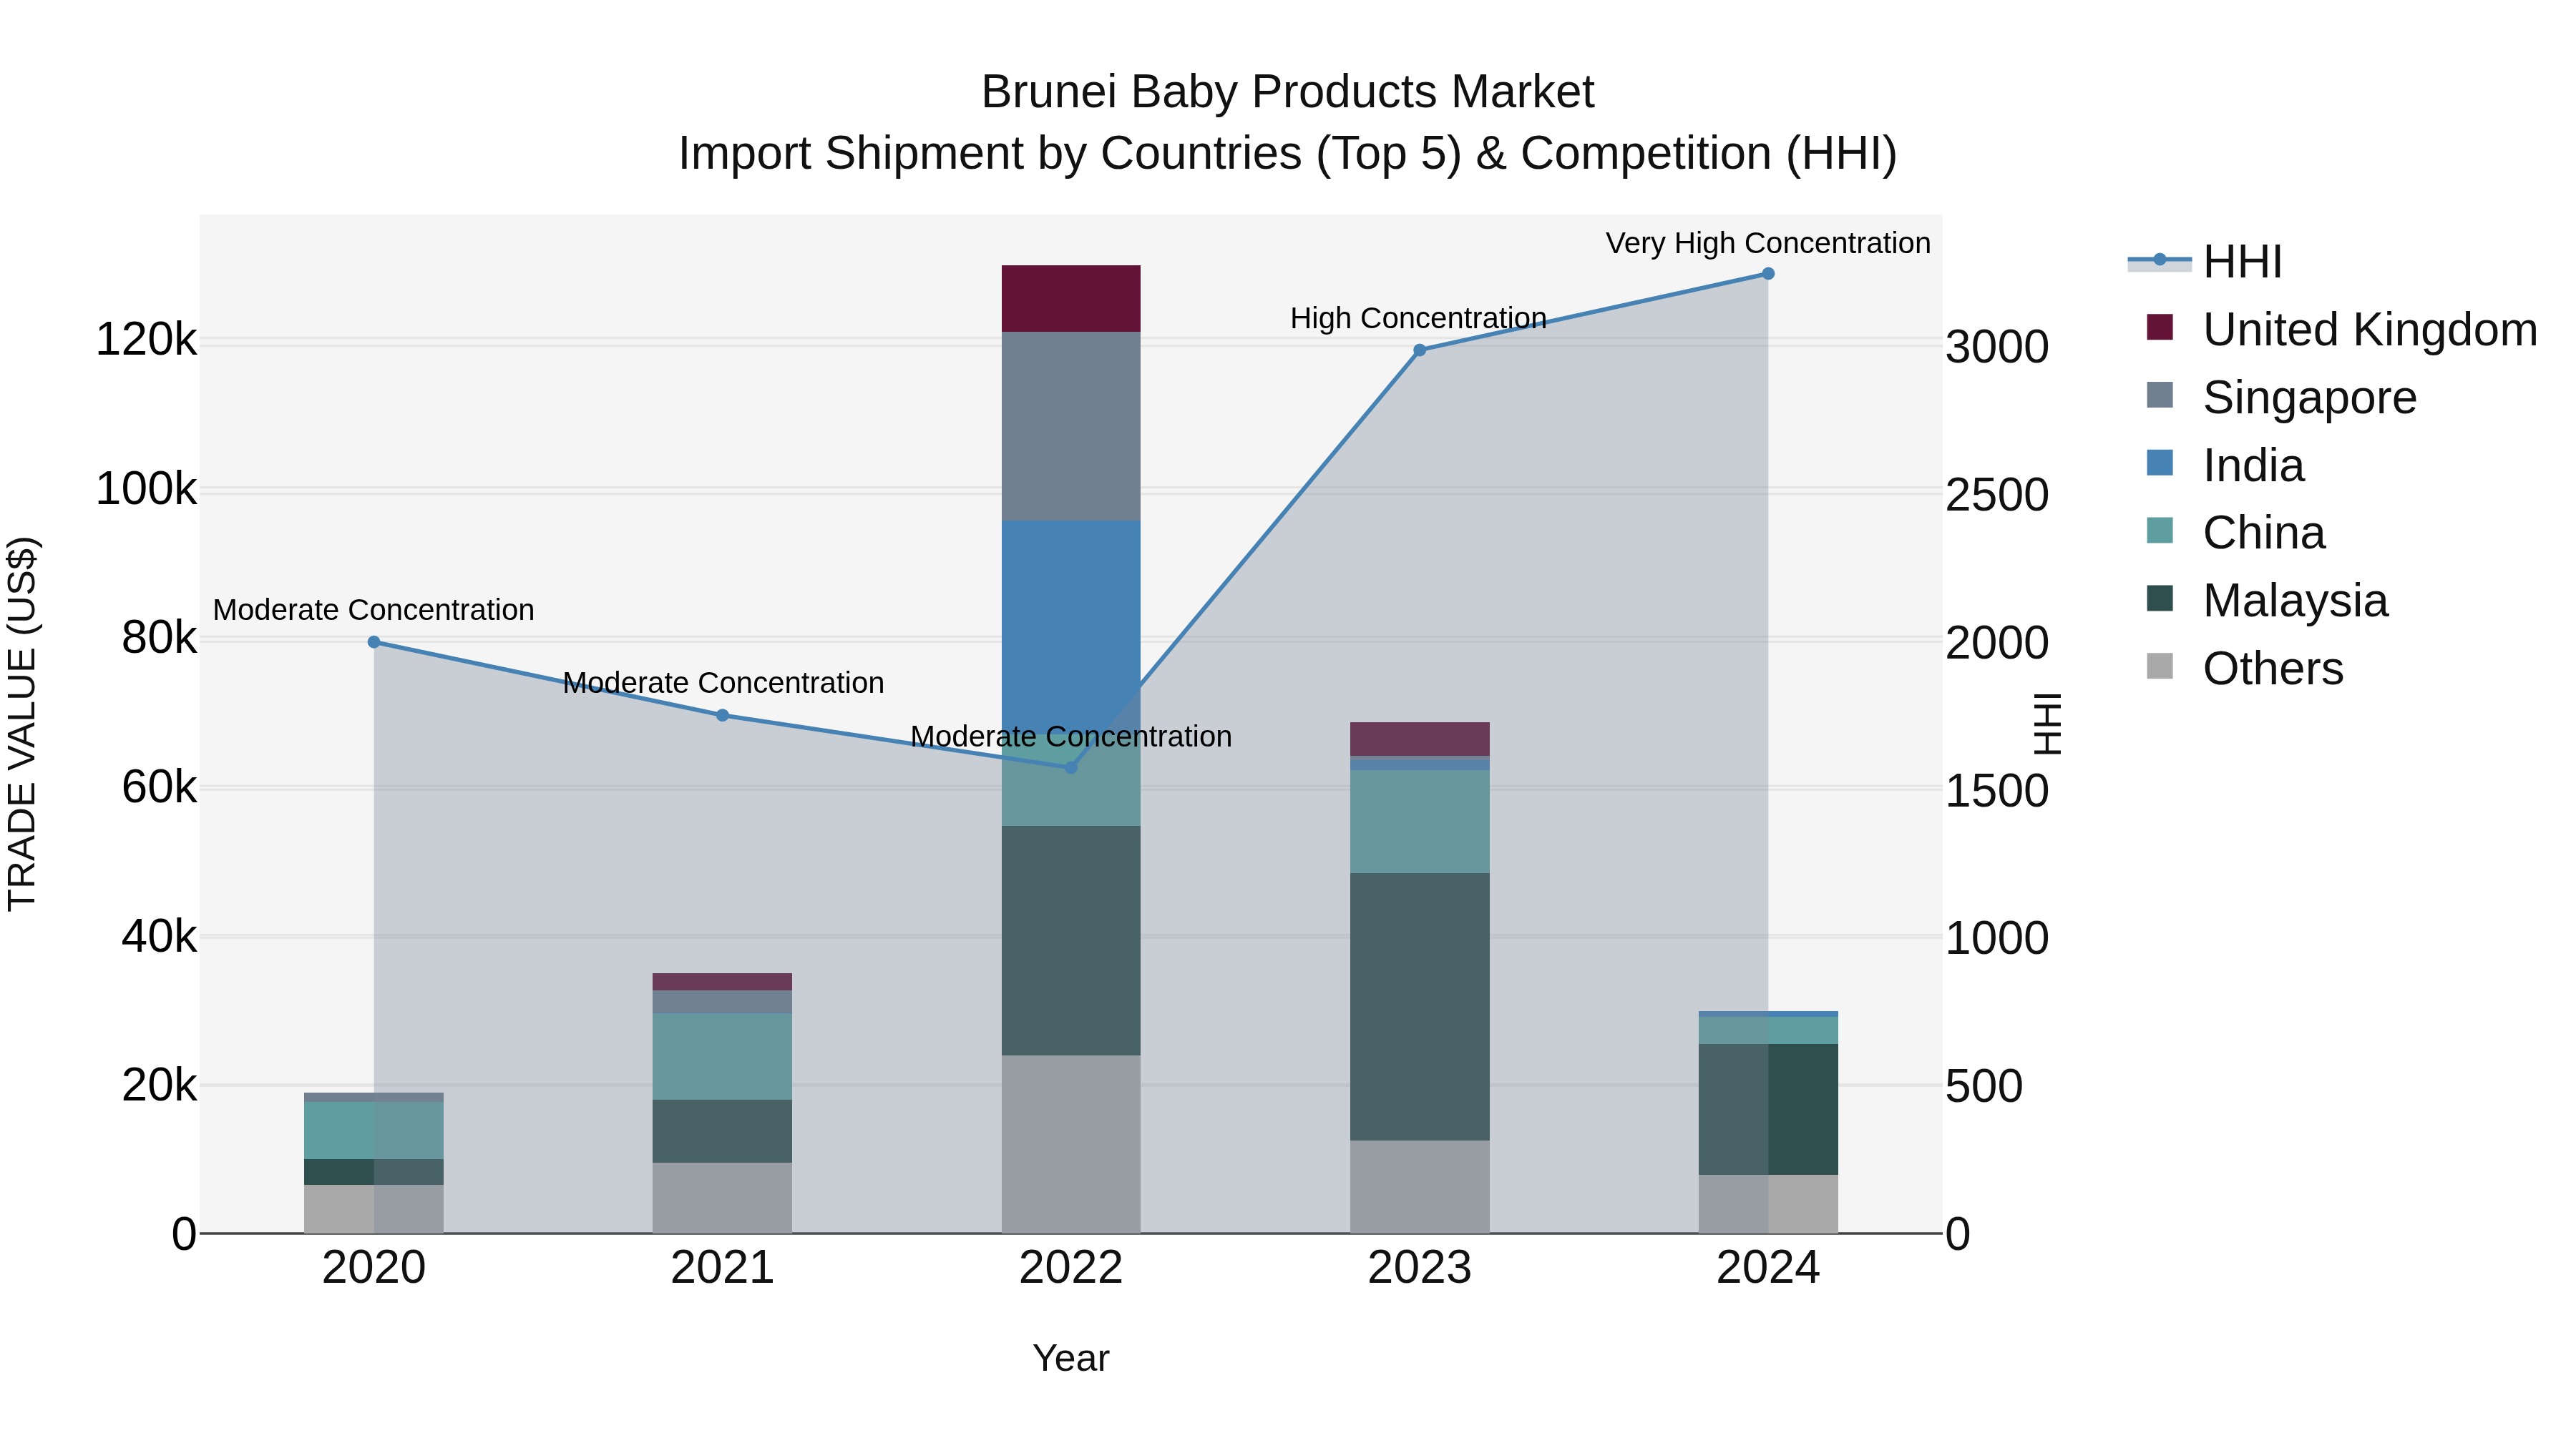
Task: Select Singapore segment in 2022 bar
Action: [1071, 427]
